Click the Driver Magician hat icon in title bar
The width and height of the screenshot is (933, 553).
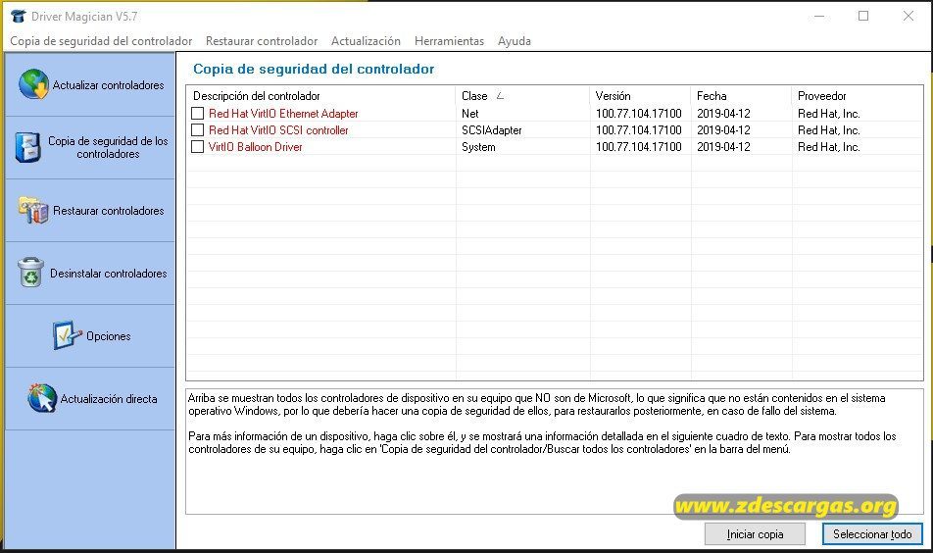(19, 16)
